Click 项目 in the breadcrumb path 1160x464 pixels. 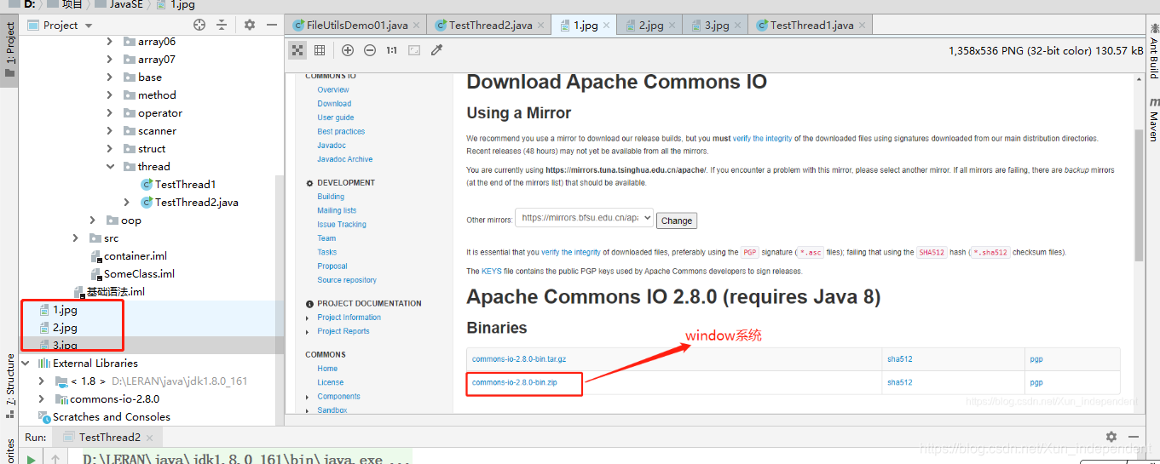coord(72,4)
